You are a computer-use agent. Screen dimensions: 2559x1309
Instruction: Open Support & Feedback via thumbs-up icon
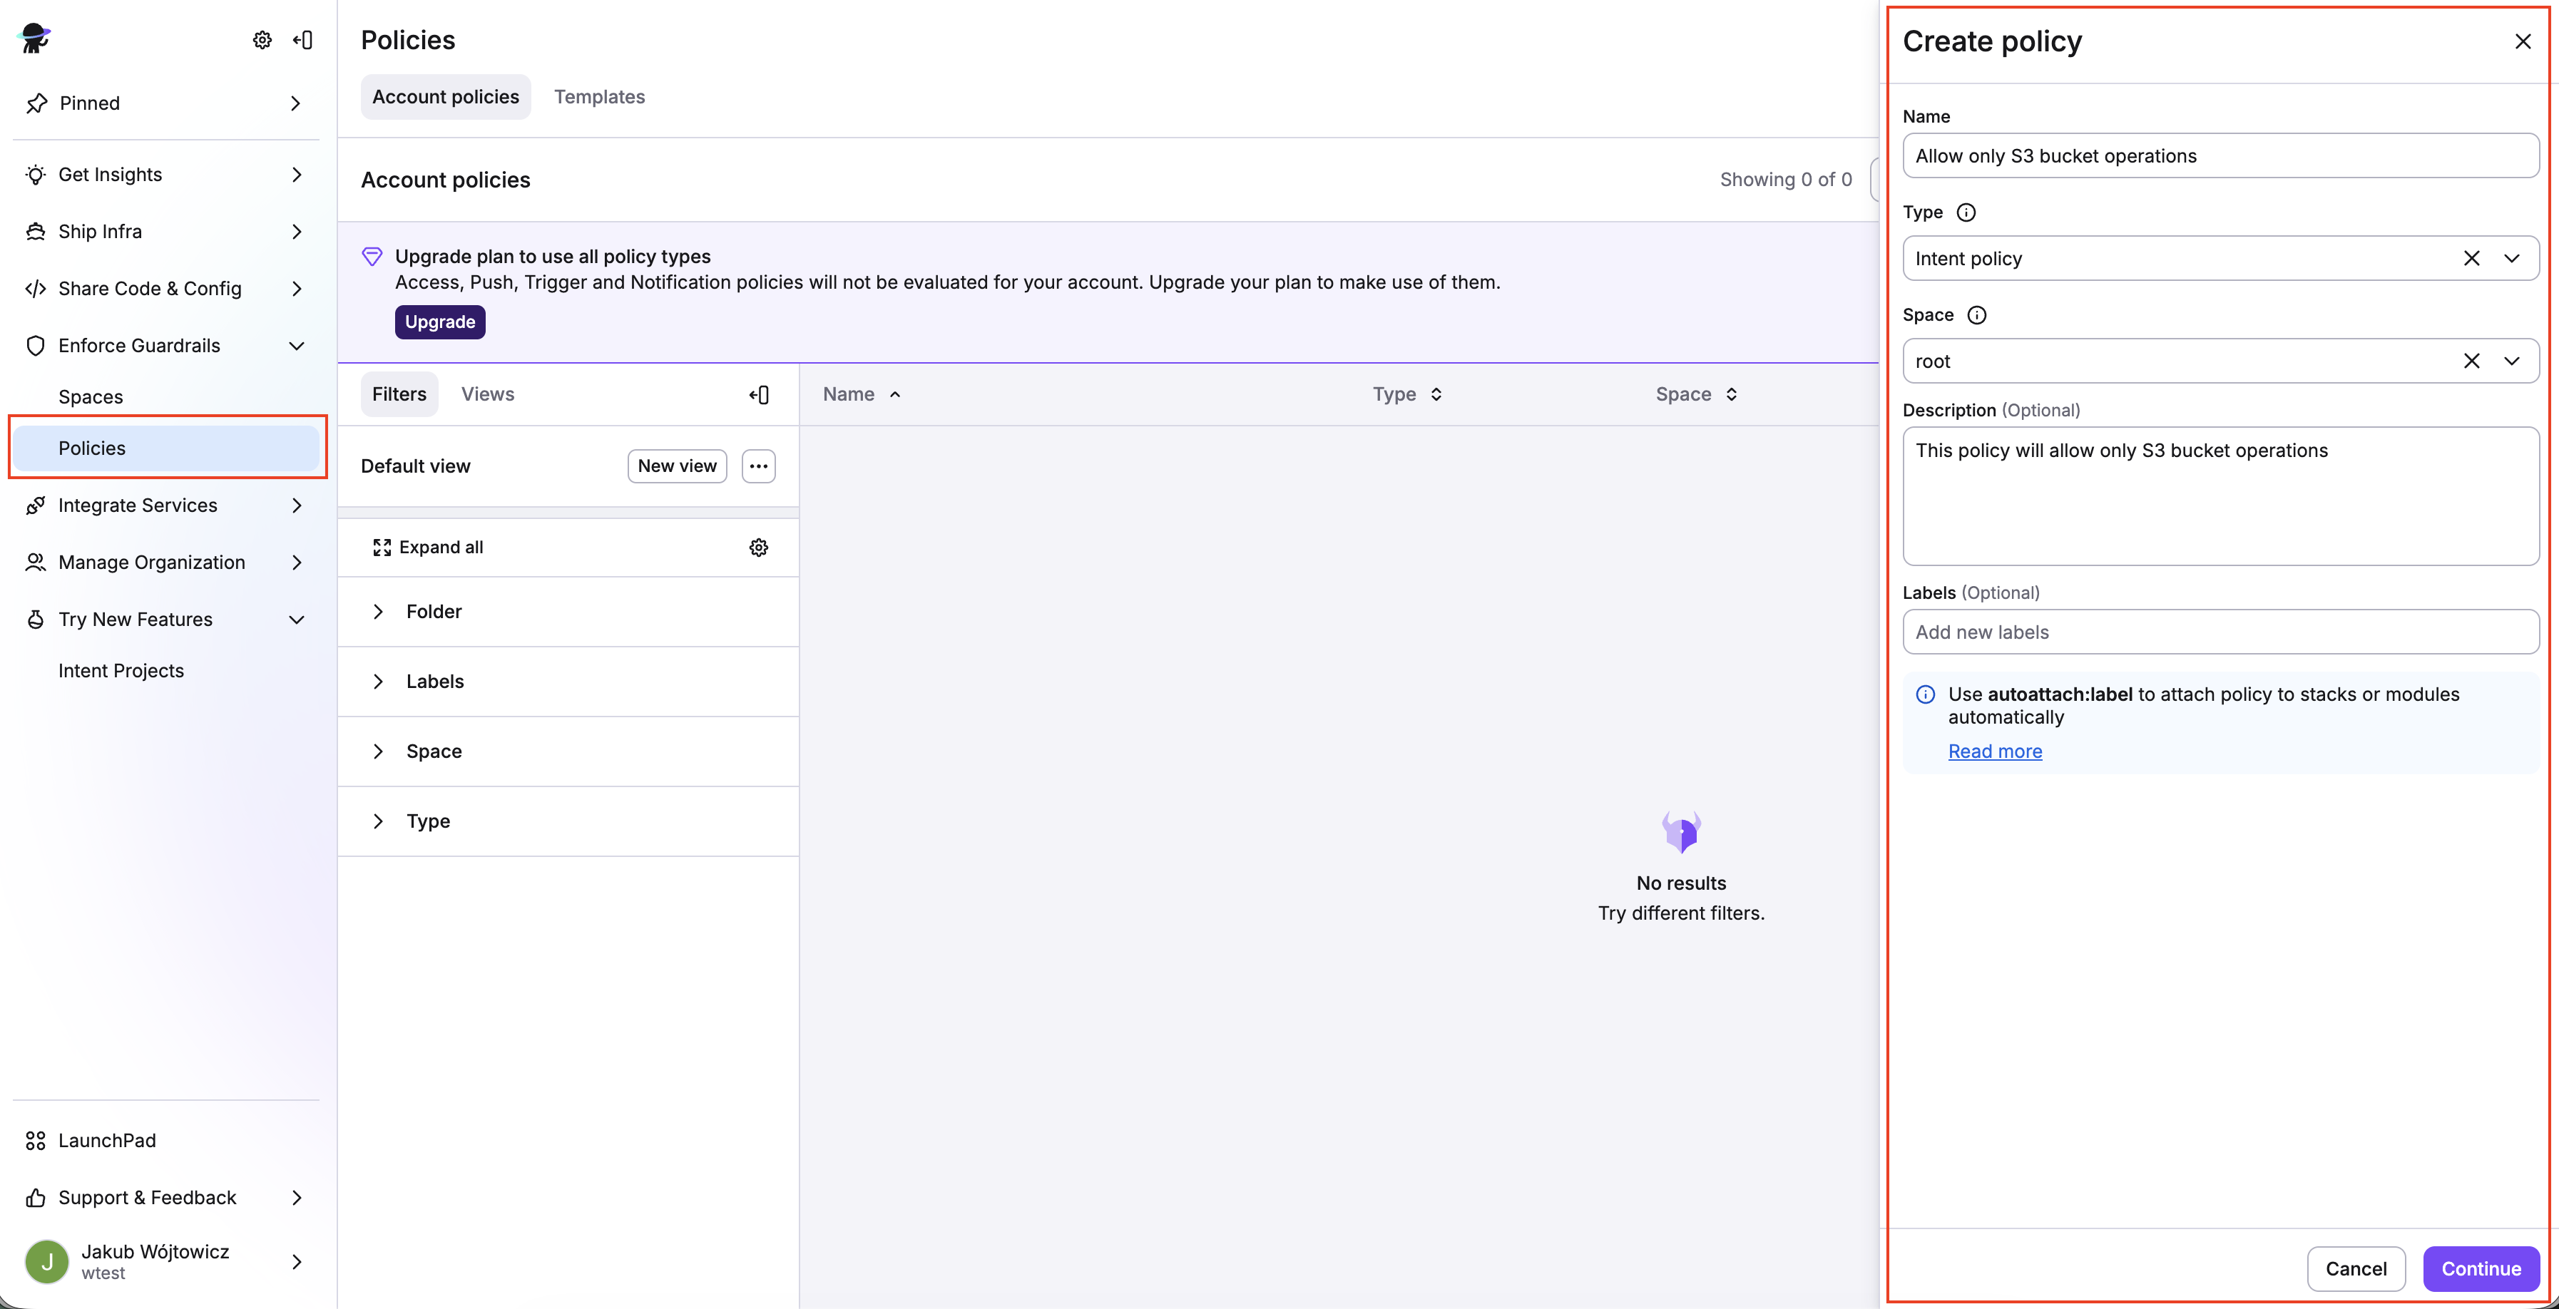pyautogui.click(x=36, y=1198)
